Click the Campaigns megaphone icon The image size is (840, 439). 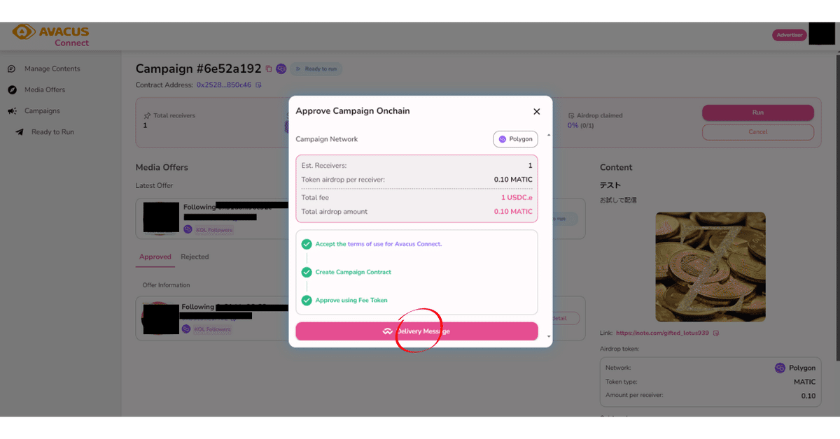pyautogui.click(x=12, y=111)
